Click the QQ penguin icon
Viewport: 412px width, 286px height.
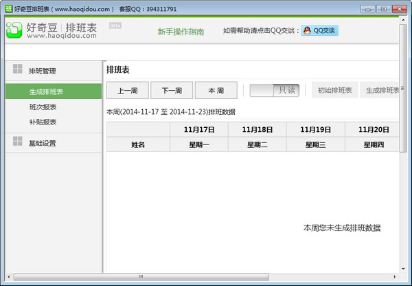click(307, 30)
